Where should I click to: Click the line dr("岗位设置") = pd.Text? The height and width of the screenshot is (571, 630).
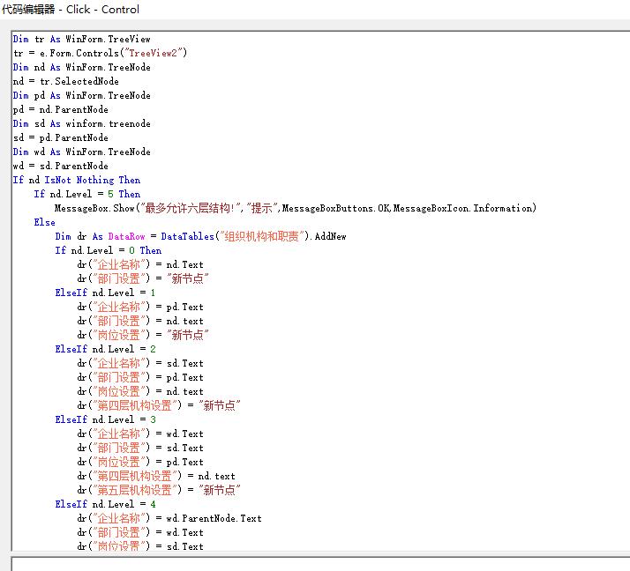tap(140, 462)
